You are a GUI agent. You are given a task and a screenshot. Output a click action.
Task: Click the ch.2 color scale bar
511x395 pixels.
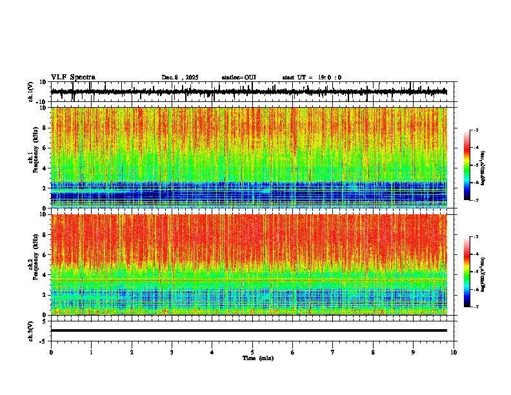(x=466, y=272)
